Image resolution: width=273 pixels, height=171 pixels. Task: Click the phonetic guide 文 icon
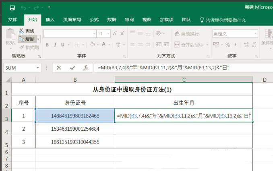coord(118,45)
